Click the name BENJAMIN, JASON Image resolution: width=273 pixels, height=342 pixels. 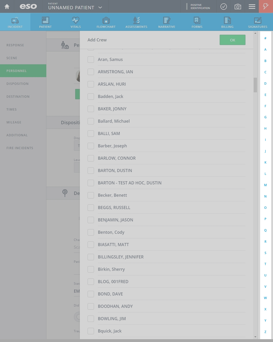tap(115, 220)
